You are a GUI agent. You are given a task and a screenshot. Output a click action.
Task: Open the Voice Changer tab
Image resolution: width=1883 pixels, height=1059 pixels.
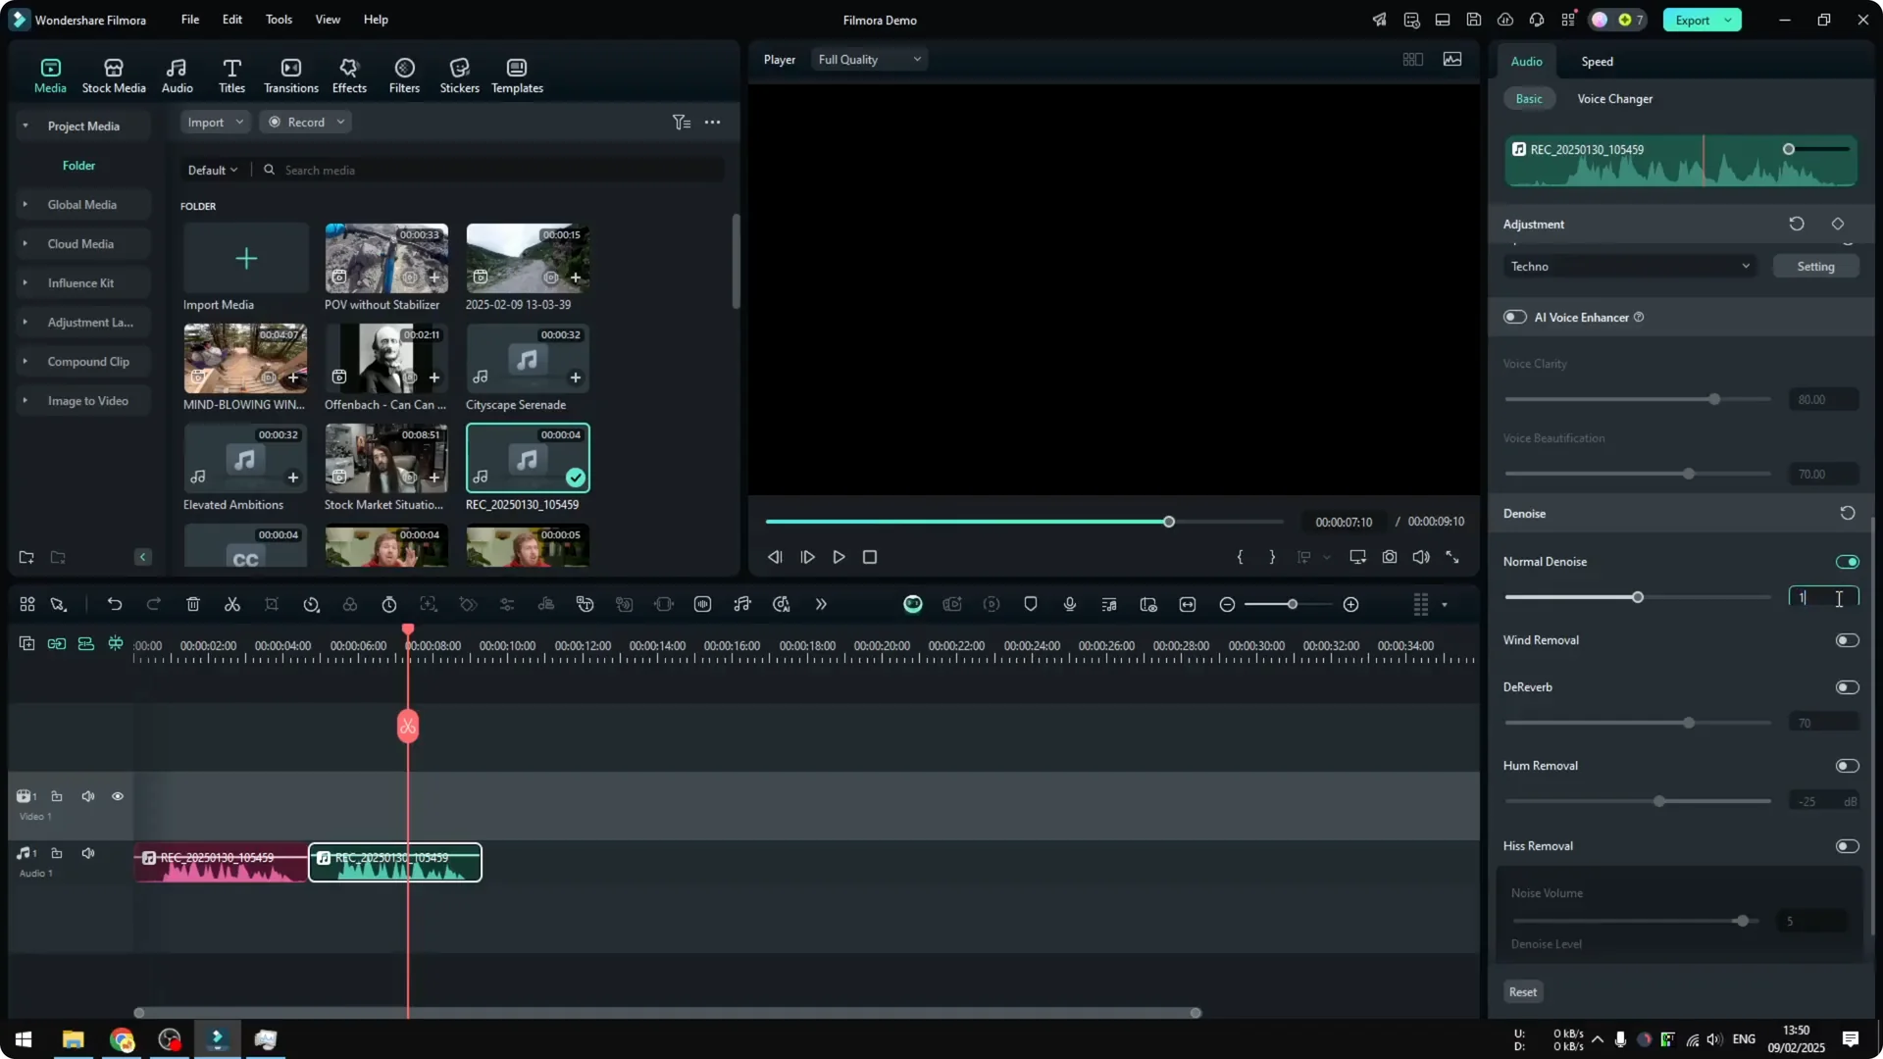[1613, 98]
